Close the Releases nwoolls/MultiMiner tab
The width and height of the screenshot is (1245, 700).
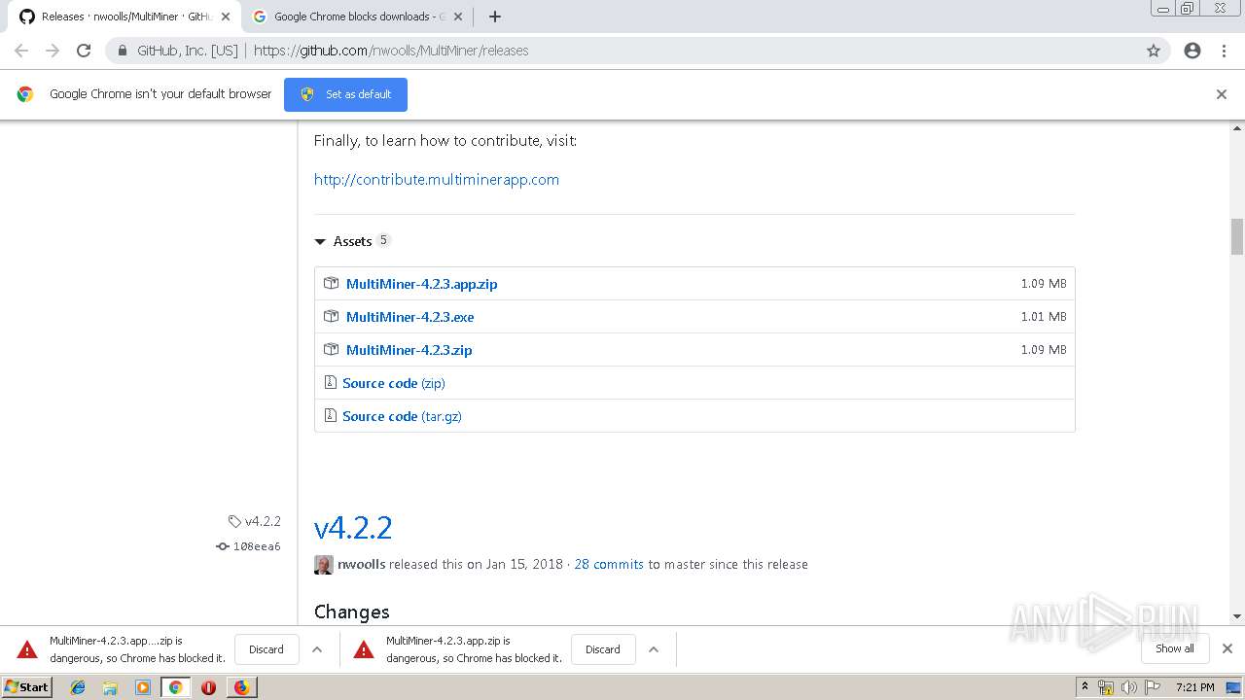pos(226,17)
